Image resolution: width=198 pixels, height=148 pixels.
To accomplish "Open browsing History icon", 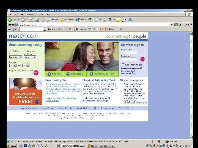I will pyautogui.click(x=90, y=20).
